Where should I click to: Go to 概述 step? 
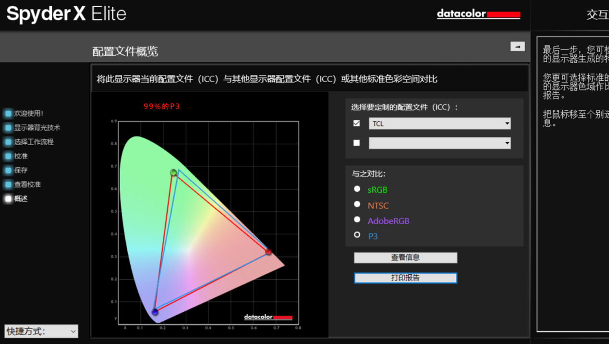click(21, 198)
